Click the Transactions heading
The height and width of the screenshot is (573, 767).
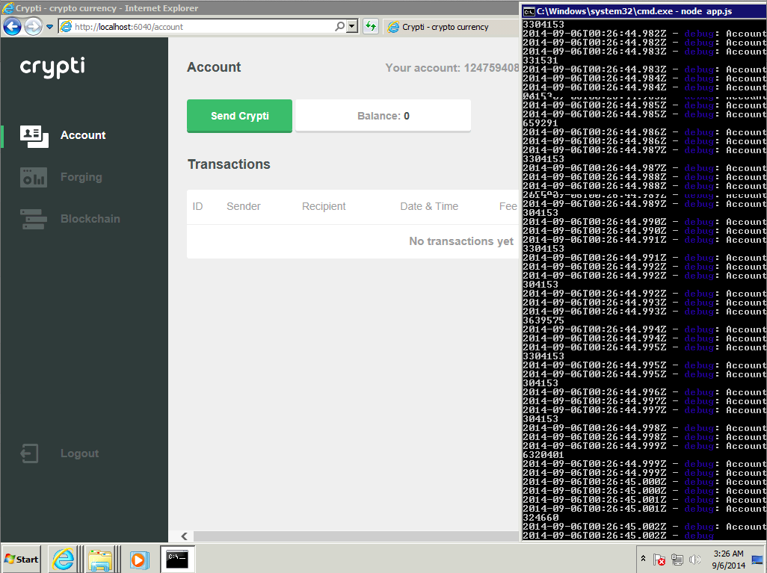pyautogui.click(x=229, y=164)
